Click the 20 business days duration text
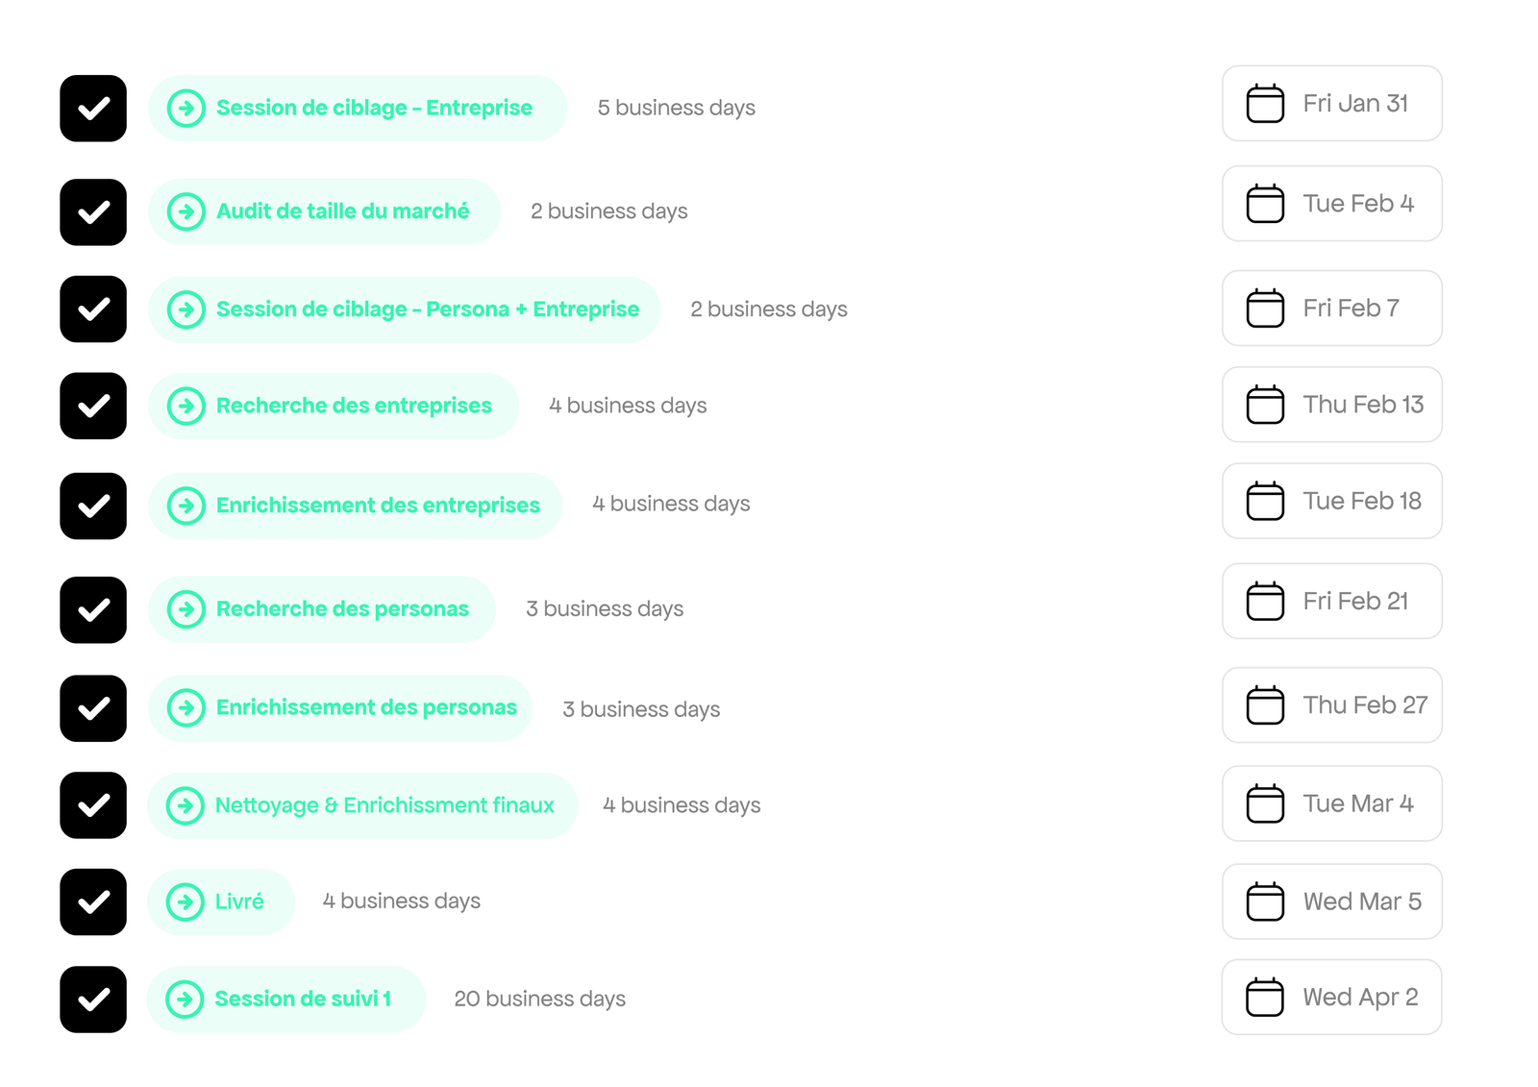This screenshot has width=1538, height=1087. click(539, 1000)
